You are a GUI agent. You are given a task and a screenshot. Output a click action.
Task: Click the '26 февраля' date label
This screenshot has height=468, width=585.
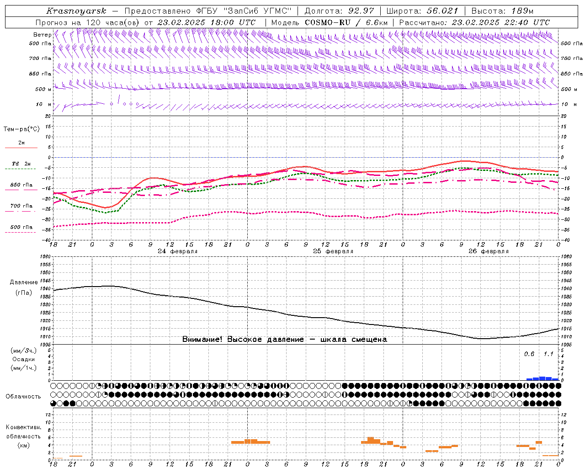click(x=489, y=251)
